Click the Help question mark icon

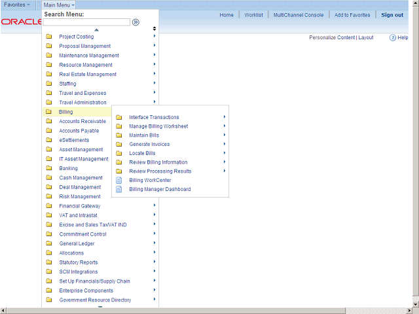(x=393, y=38)
